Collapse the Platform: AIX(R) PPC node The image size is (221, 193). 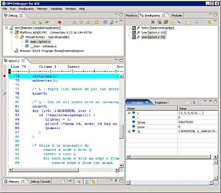[x=12, y=32]
